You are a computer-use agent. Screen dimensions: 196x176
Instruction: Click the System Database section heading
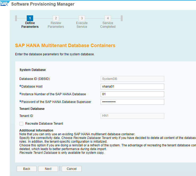33,70
